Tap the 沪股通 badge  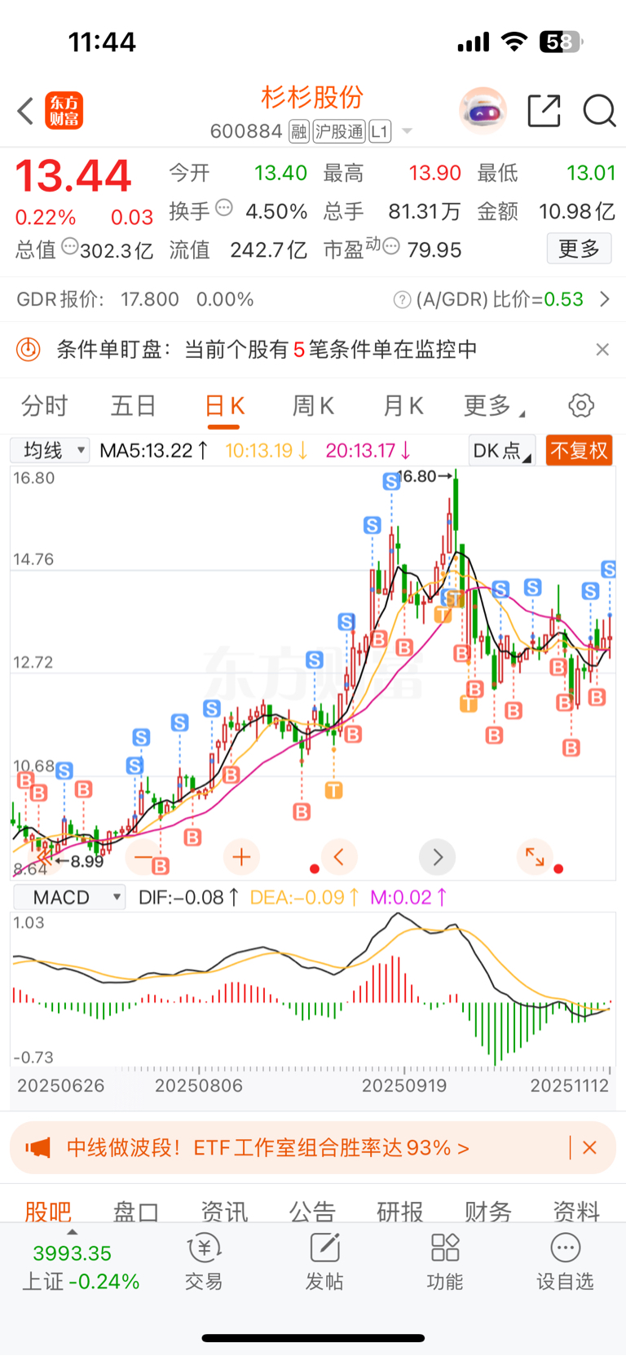(339, 131)
